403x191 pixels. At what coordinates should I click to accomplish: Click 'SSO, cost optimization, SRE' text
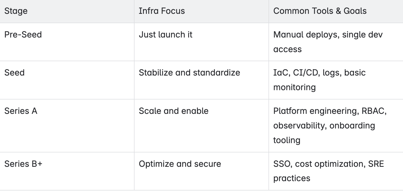[329, 164]
